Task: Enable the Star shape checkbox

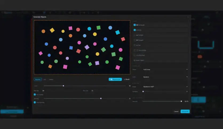Action: [134, 45]
